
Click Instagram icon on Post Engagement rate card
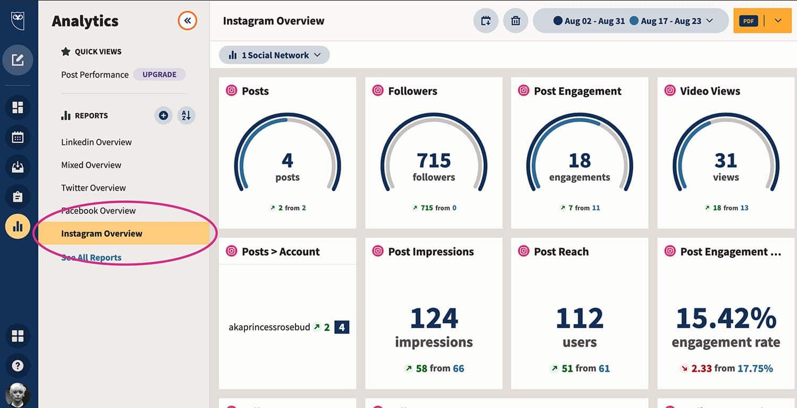pyautogui.click(x=670, y=251)
